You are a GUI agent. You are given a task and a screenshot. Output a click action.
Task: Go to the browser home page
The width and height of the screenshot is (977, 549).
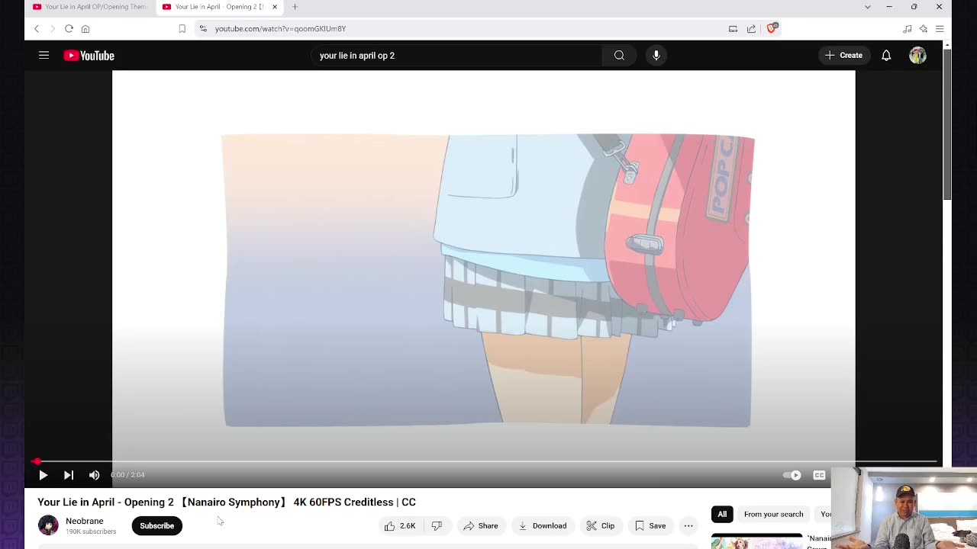pos(85,29)
